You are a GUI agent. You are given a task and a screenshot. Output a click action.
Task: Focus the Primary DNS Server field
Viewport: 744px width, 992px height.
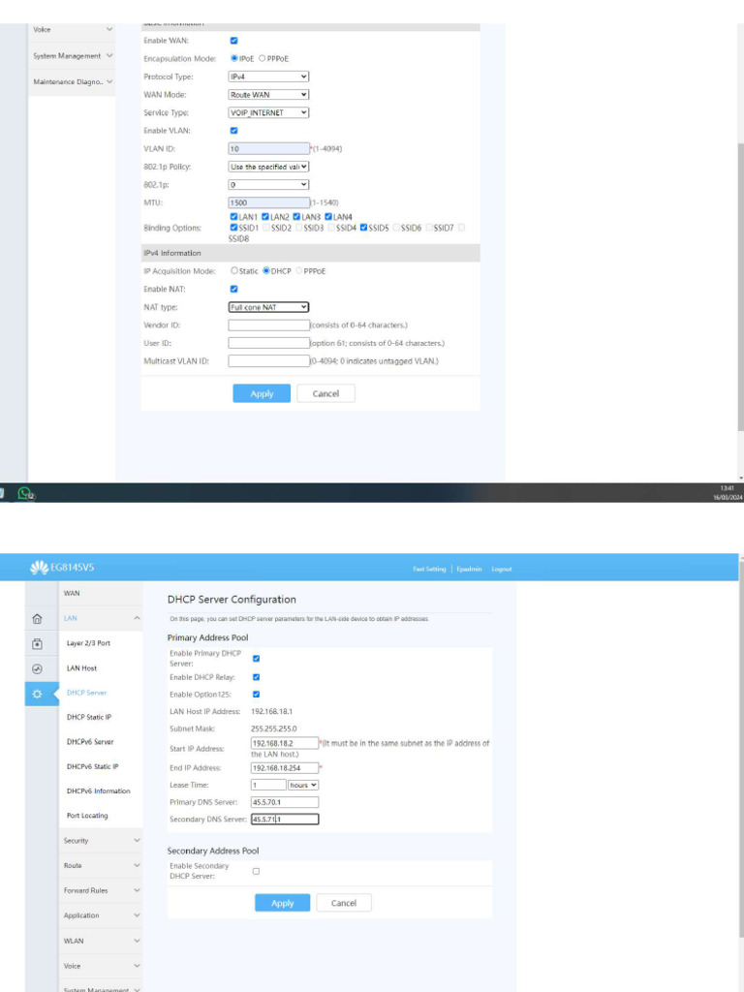click(x=285, y=802)
